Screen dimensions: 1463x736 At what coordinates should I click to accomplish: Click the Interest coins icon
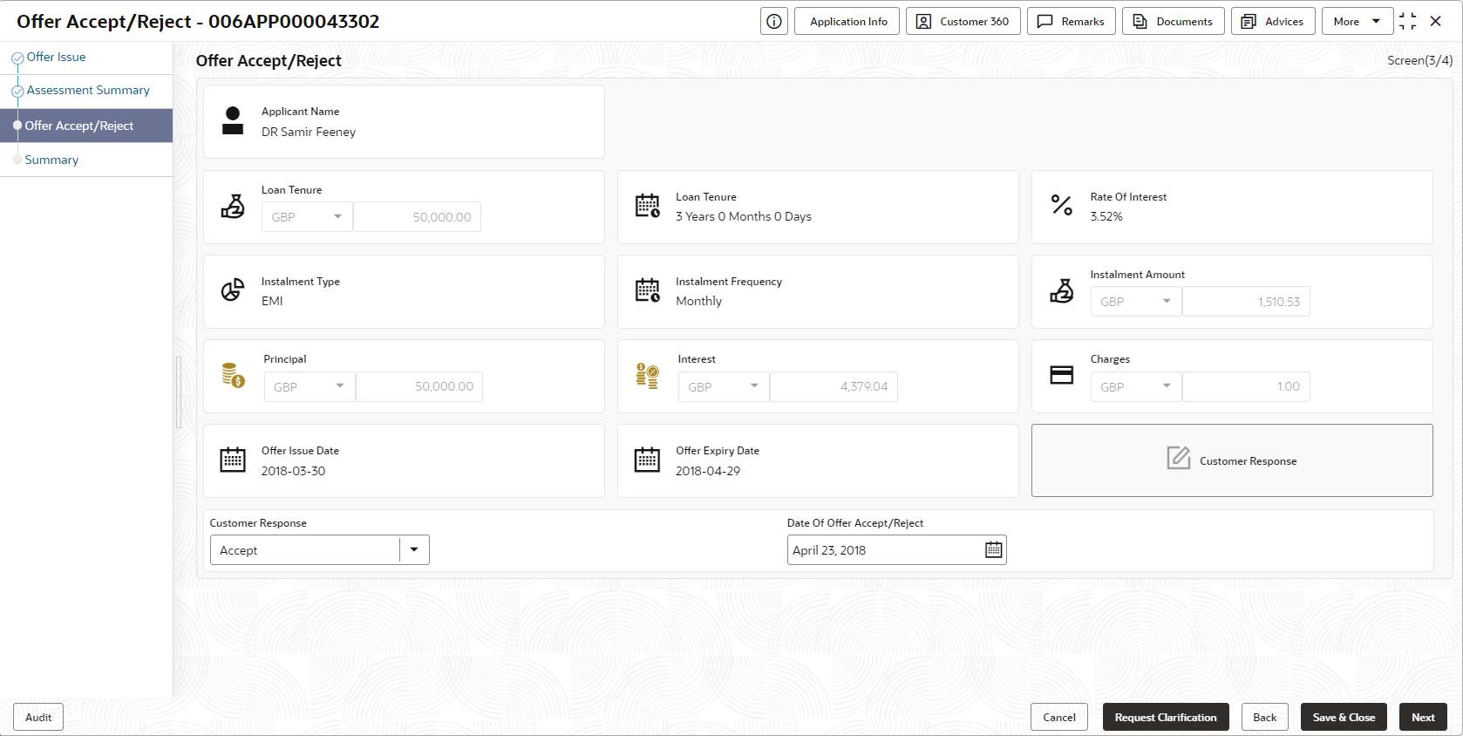[x=648, y=375]
